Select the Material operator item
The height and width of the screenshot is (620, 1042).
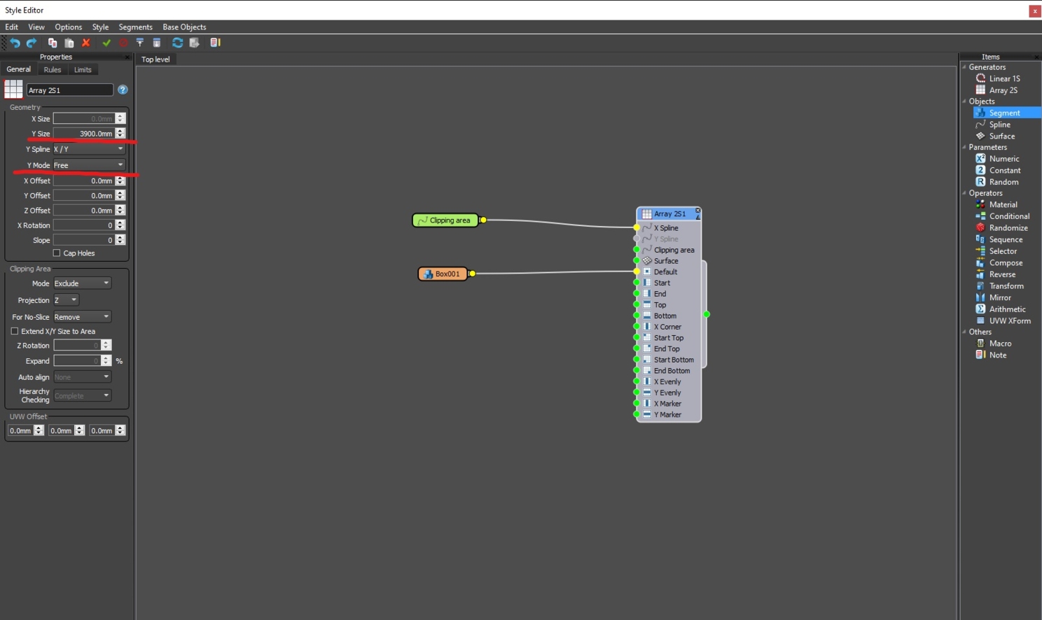pos(1003,205)
